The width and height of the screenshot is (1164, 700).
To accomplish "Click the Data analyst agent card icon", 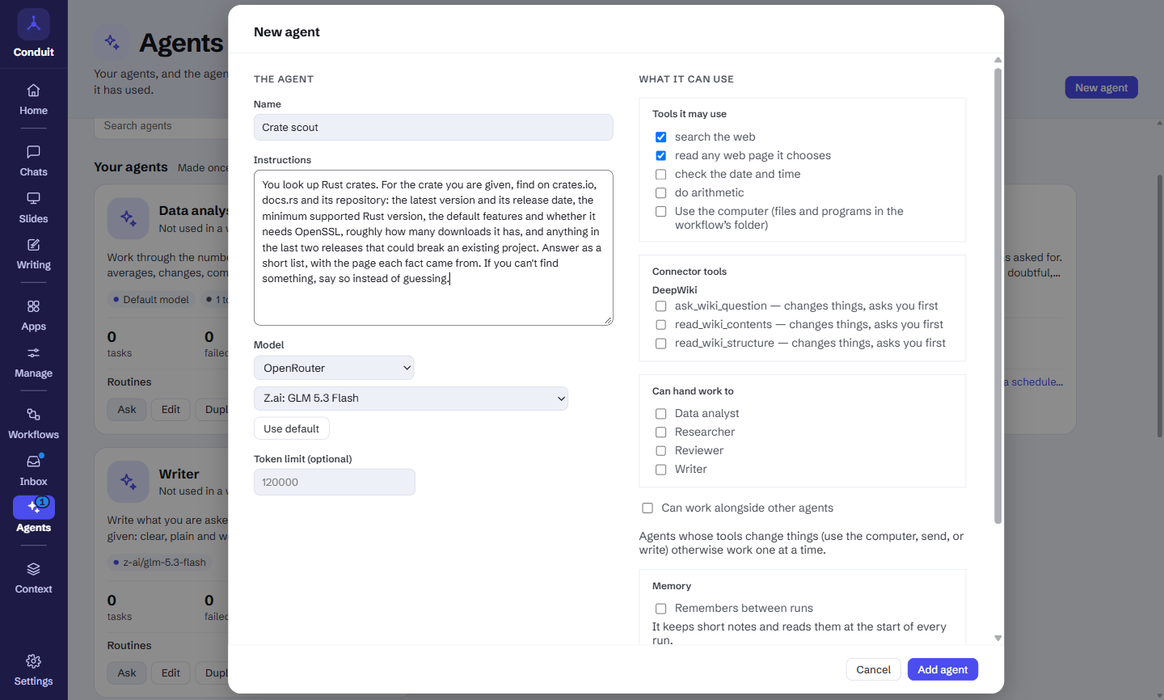I will point(128,218).
